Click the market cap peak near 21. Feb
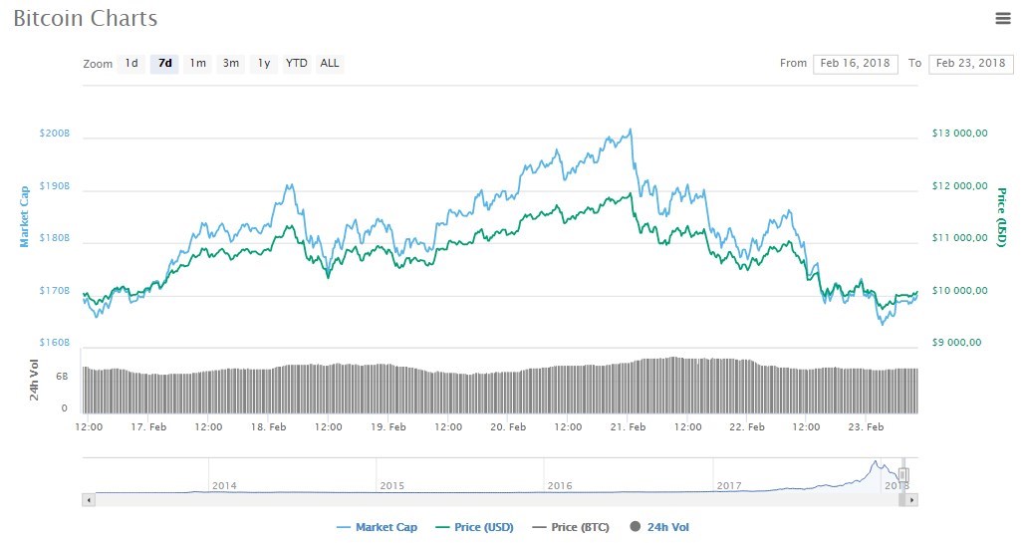1025x543 pixels. [x=630, y=131]
